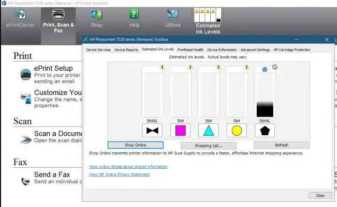
Task: Minimize the Toolbox dialog window
Action: pyautogui.click(x=297, y=39)
